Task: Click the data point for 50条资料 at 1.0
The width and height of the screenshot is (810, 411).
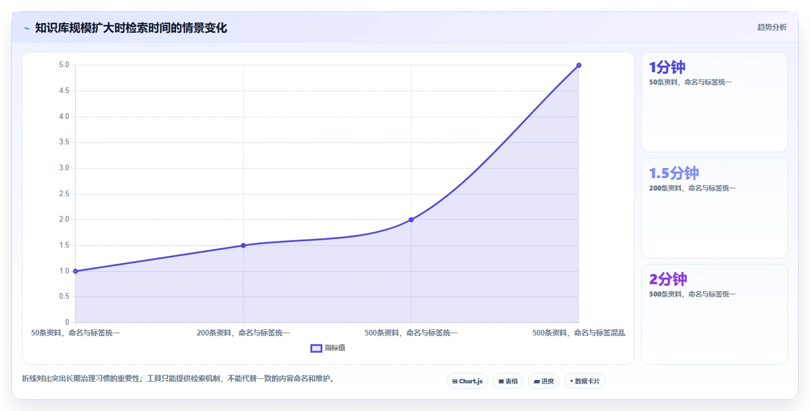Action: 76,271
